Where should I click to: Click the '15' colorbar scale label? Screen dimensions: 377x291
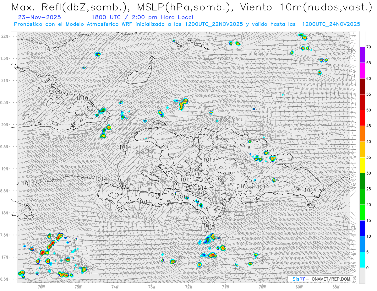point(369,220)
